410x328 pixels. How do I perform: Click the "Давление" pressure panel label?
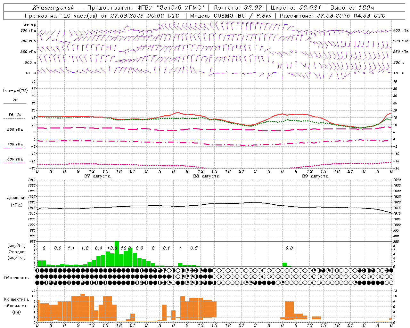[x=17, y=198]
